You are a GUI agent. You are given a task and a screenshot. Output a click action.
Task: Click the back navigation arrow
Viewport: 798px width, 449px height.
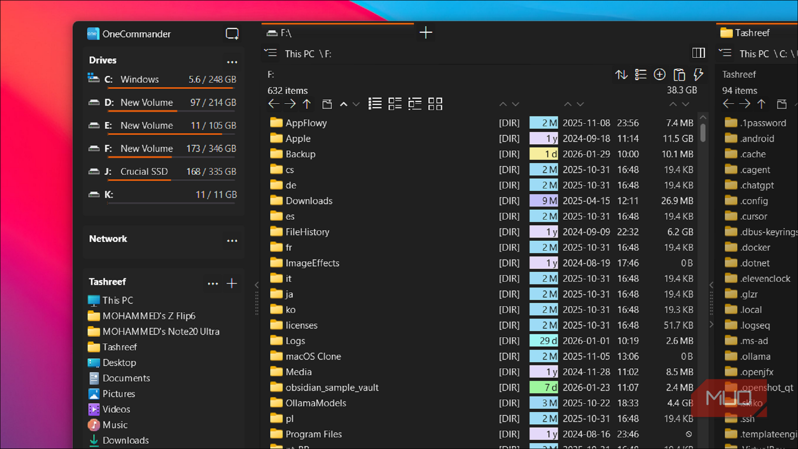pos(273,103)
